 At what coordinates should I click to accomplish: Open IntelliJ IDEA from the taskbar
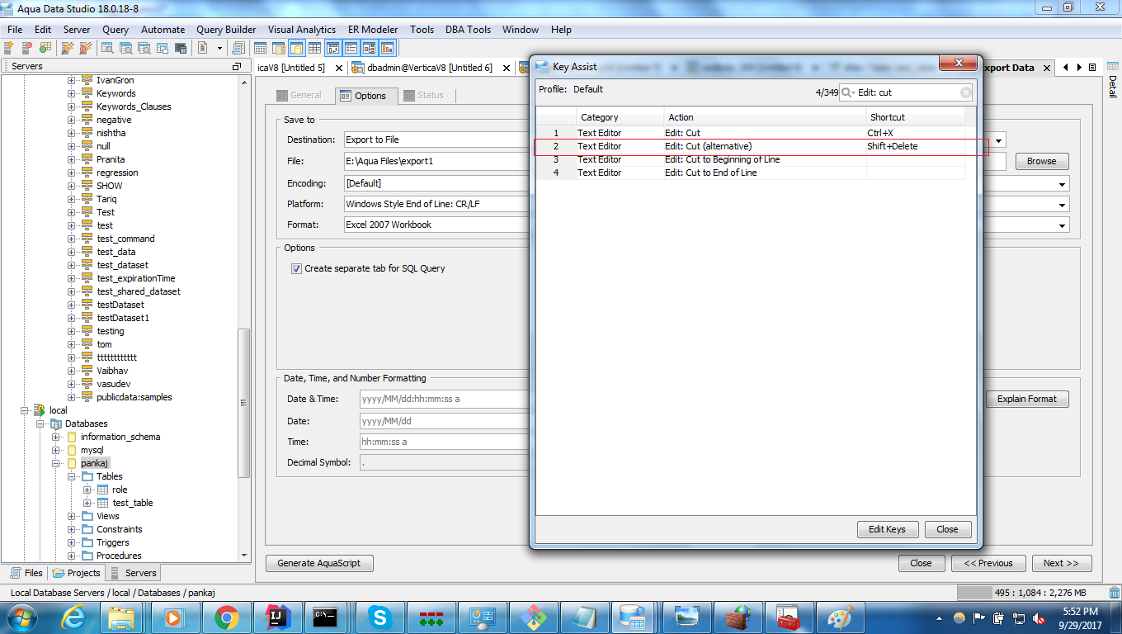(x=278, y=617)
